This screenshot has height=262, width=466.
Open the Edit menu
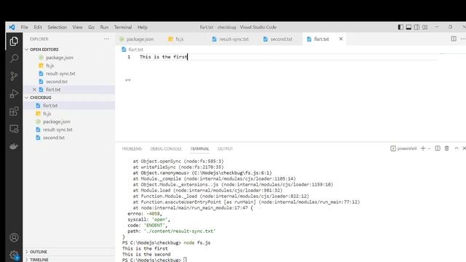tap(38, 27)
